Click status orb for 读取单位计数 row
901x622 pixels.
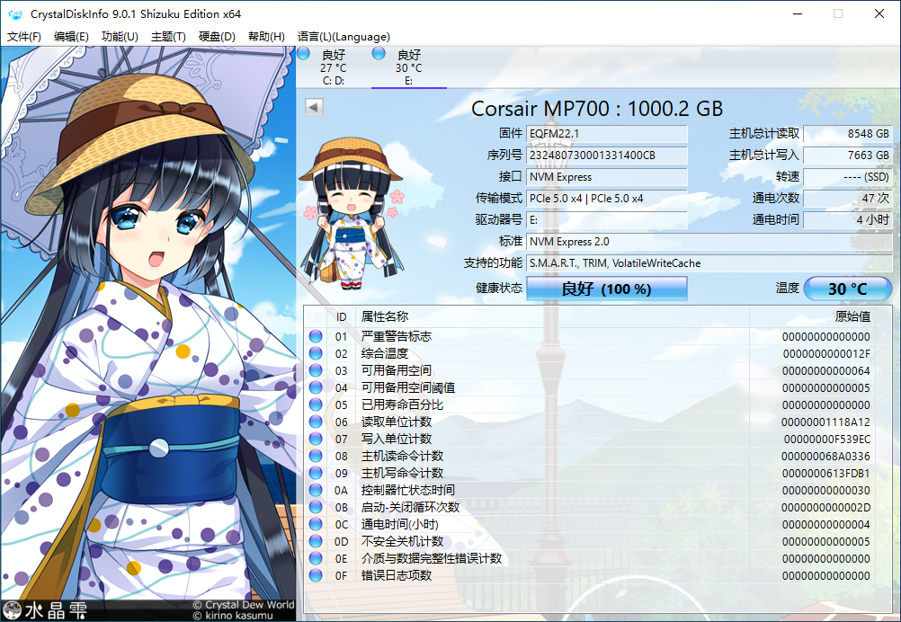316,422
